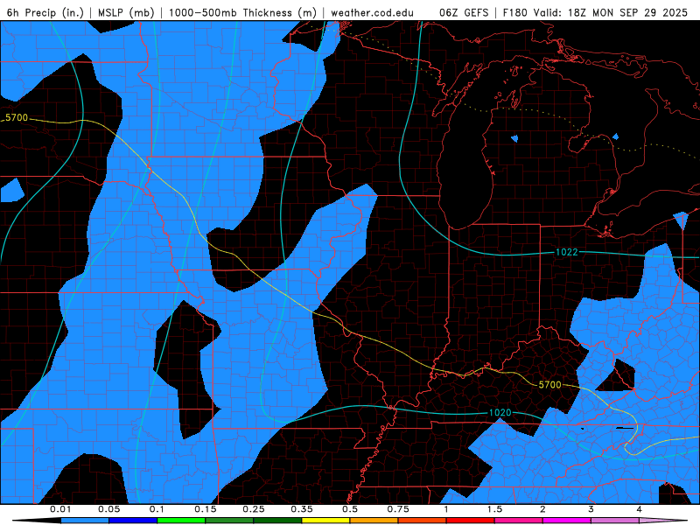The width and height of the screenshot is (700, 525).
Task: Click the '0.05' legend value
Action: [x=108, y=509]
